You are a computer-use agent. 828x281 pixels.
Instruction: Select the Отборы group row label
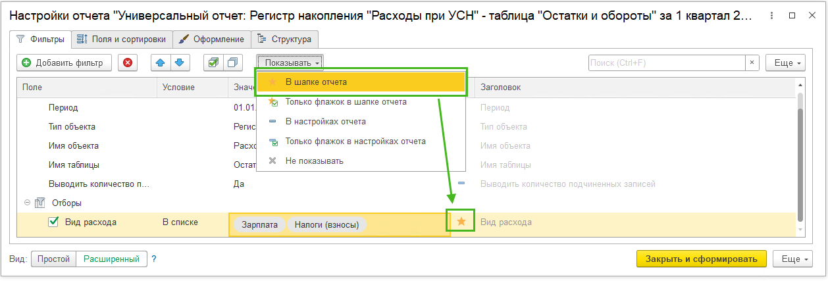tap(66, 203)
